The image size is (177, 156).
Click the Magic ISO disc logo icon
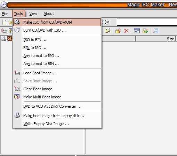tap(3, 5)
